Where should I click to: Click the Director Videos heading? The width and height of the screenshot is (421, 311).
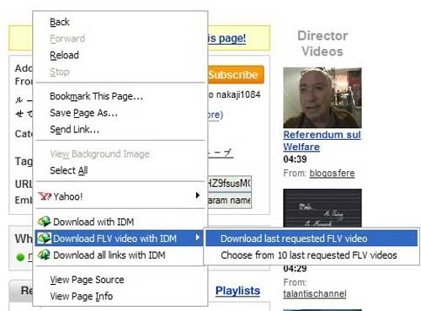click(322, 44)
